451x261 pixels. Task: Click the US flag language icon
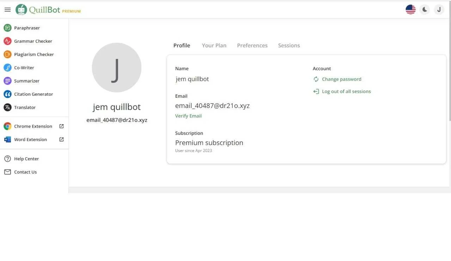coord(410,10)
